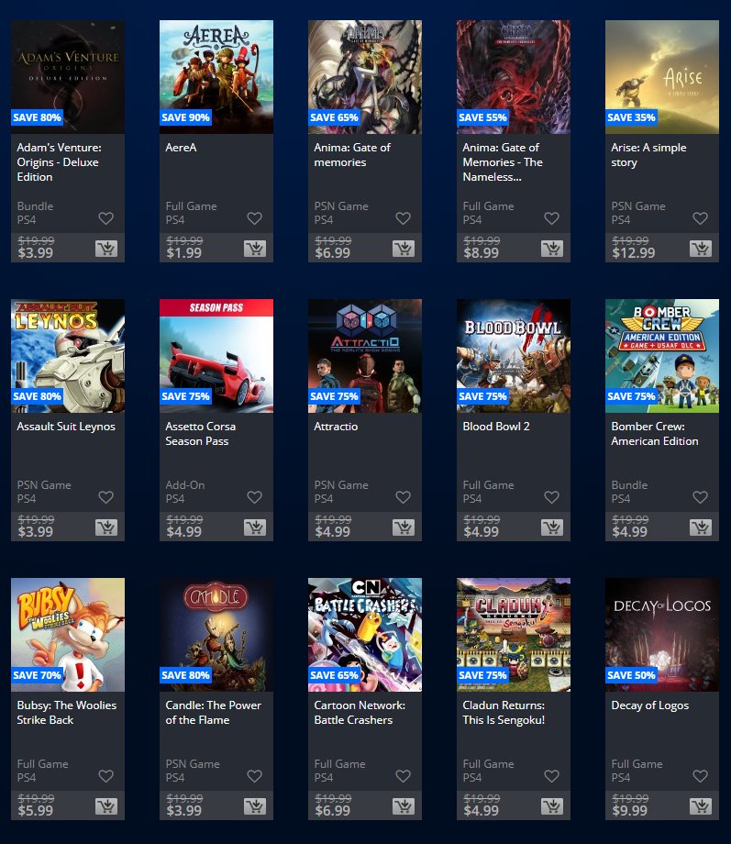The height and width of the screenshot is (844, 731).
Task: Open the AereA cover art thumbnail
Action: [216, 77]
